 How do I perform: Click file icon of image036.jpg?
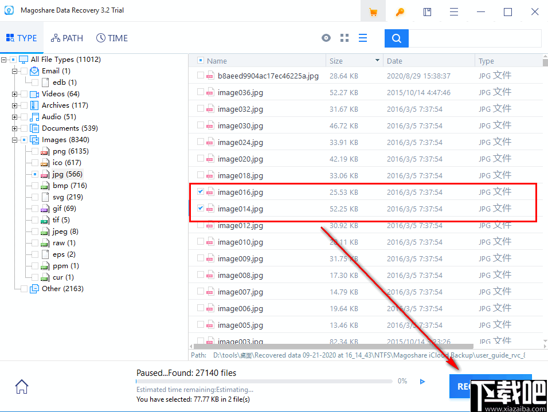[210, 92]
